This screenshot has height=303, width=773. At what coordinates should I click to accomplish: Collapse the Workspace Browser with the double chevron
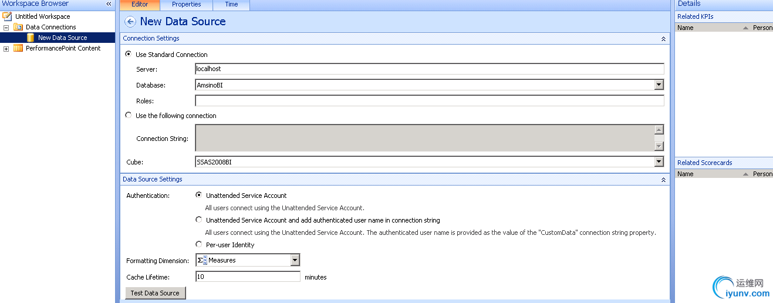click(x=109, y=4)
